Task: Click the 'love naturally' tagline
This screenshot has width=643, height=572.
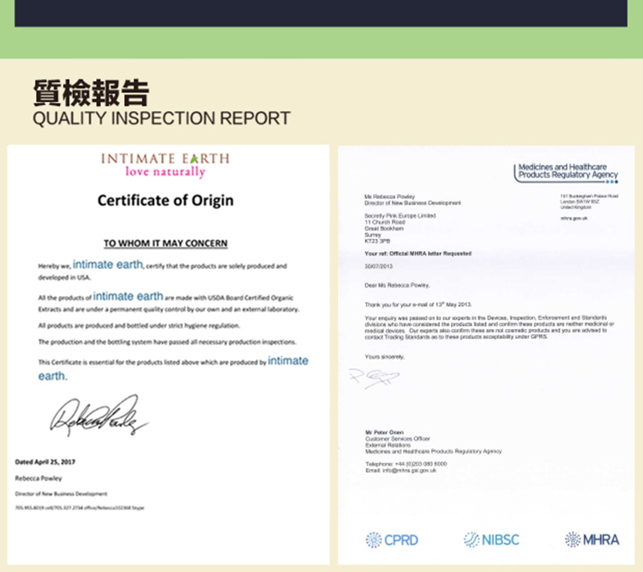Action: click(x=165, y=172)
